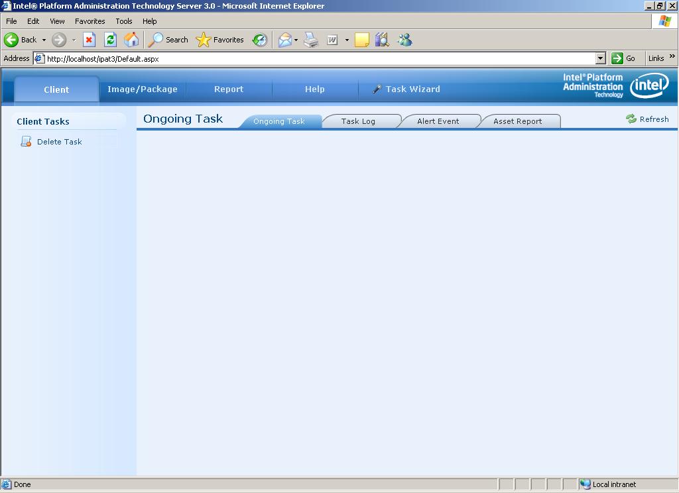
Task: Open the View menu
Action: point(57,21)
